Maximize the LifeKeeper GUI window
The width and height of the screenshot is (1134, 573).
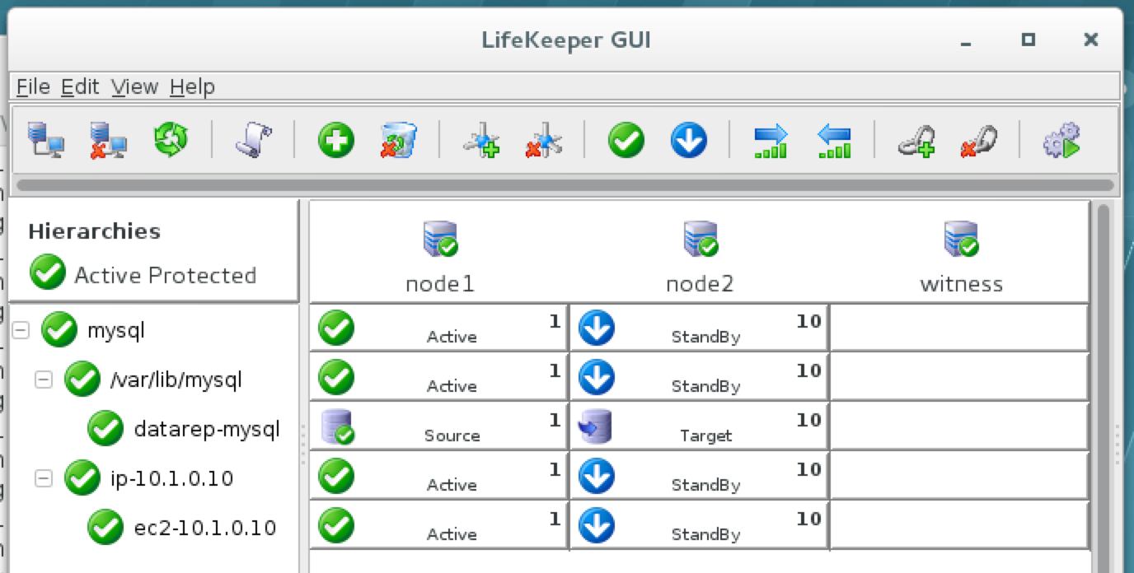(1028, 39)
